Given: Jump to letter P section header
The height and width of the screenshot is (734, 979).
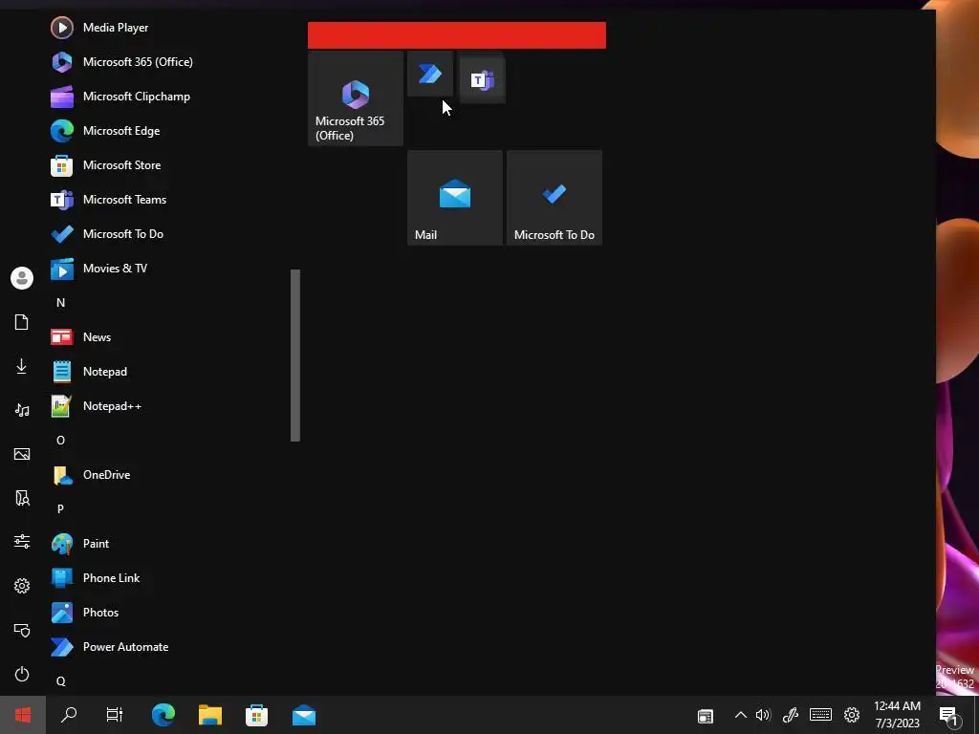Looking at the screenshot, I should [60, 508].
